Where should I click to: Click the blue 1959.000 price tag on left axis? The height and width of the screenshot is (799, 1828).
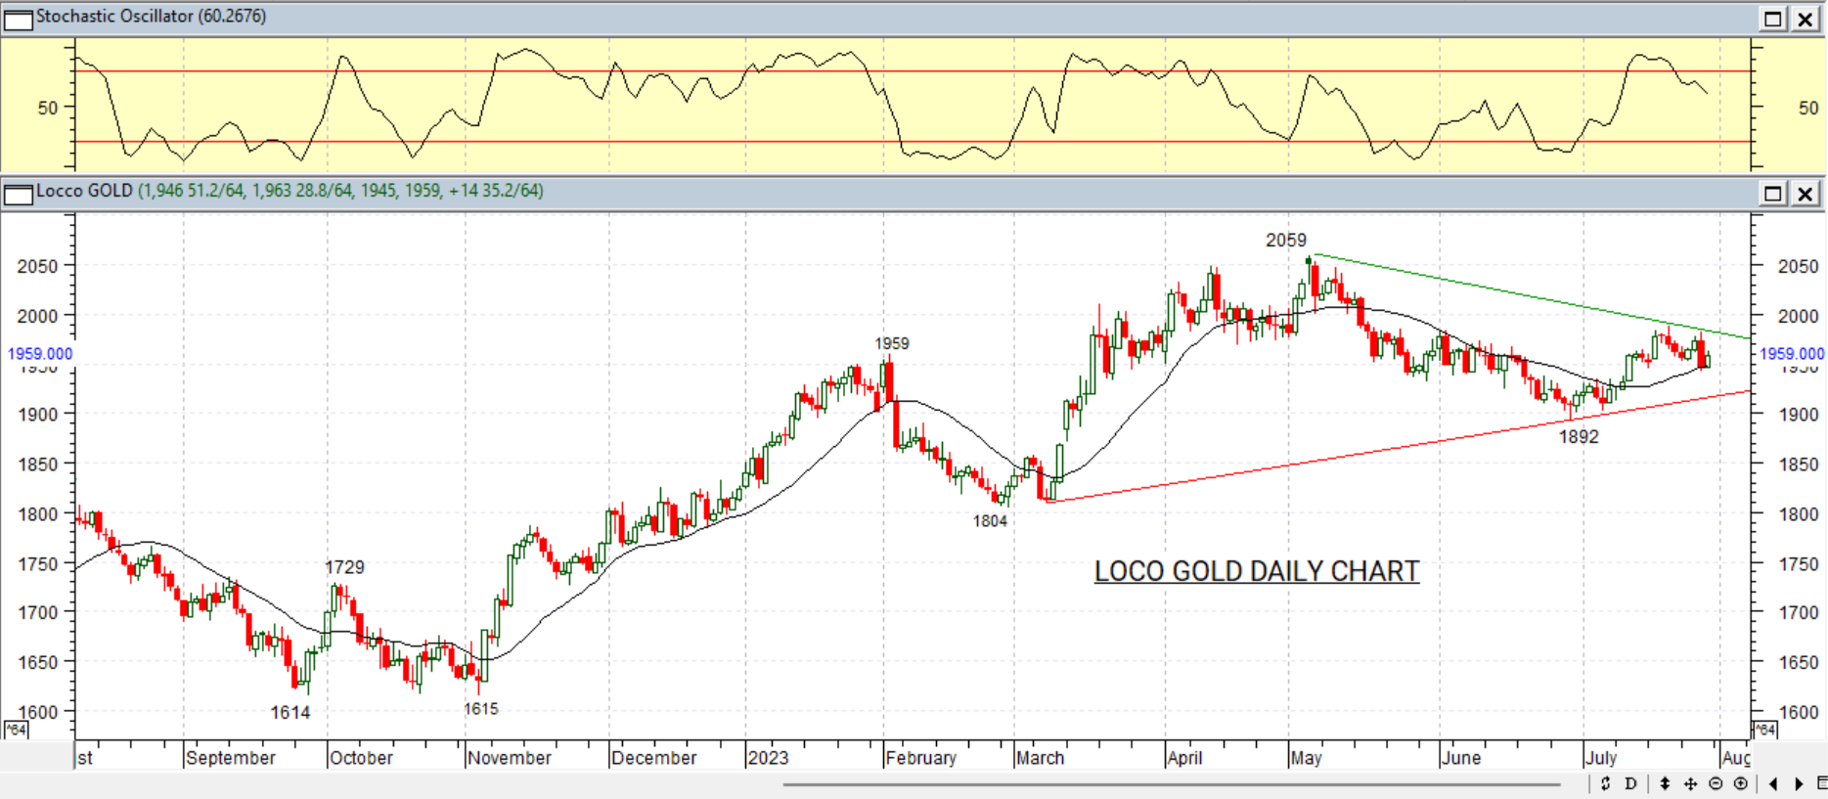click(x=40, y=354)
